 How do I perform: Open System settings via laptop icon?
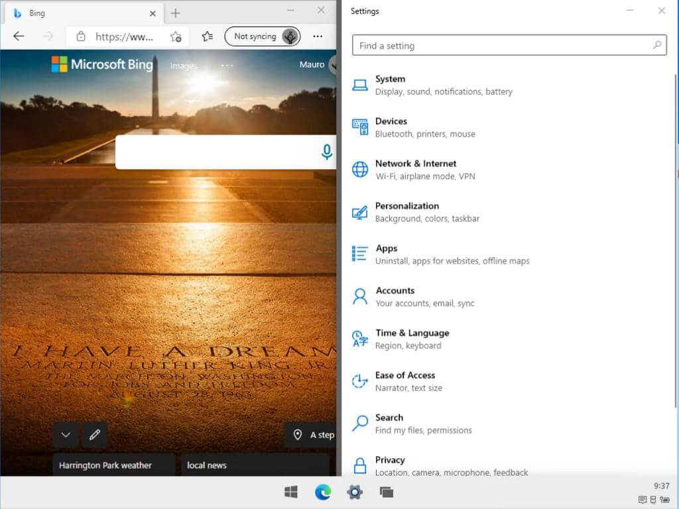click(x=359, y=84)
